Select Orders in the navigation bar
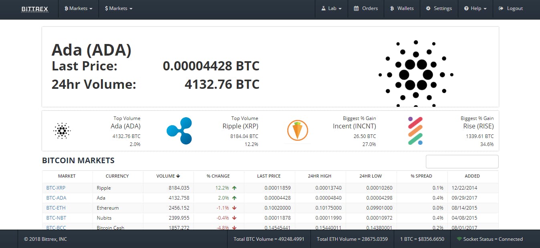Viewport: 540px width, 248px height. point(366,8)
